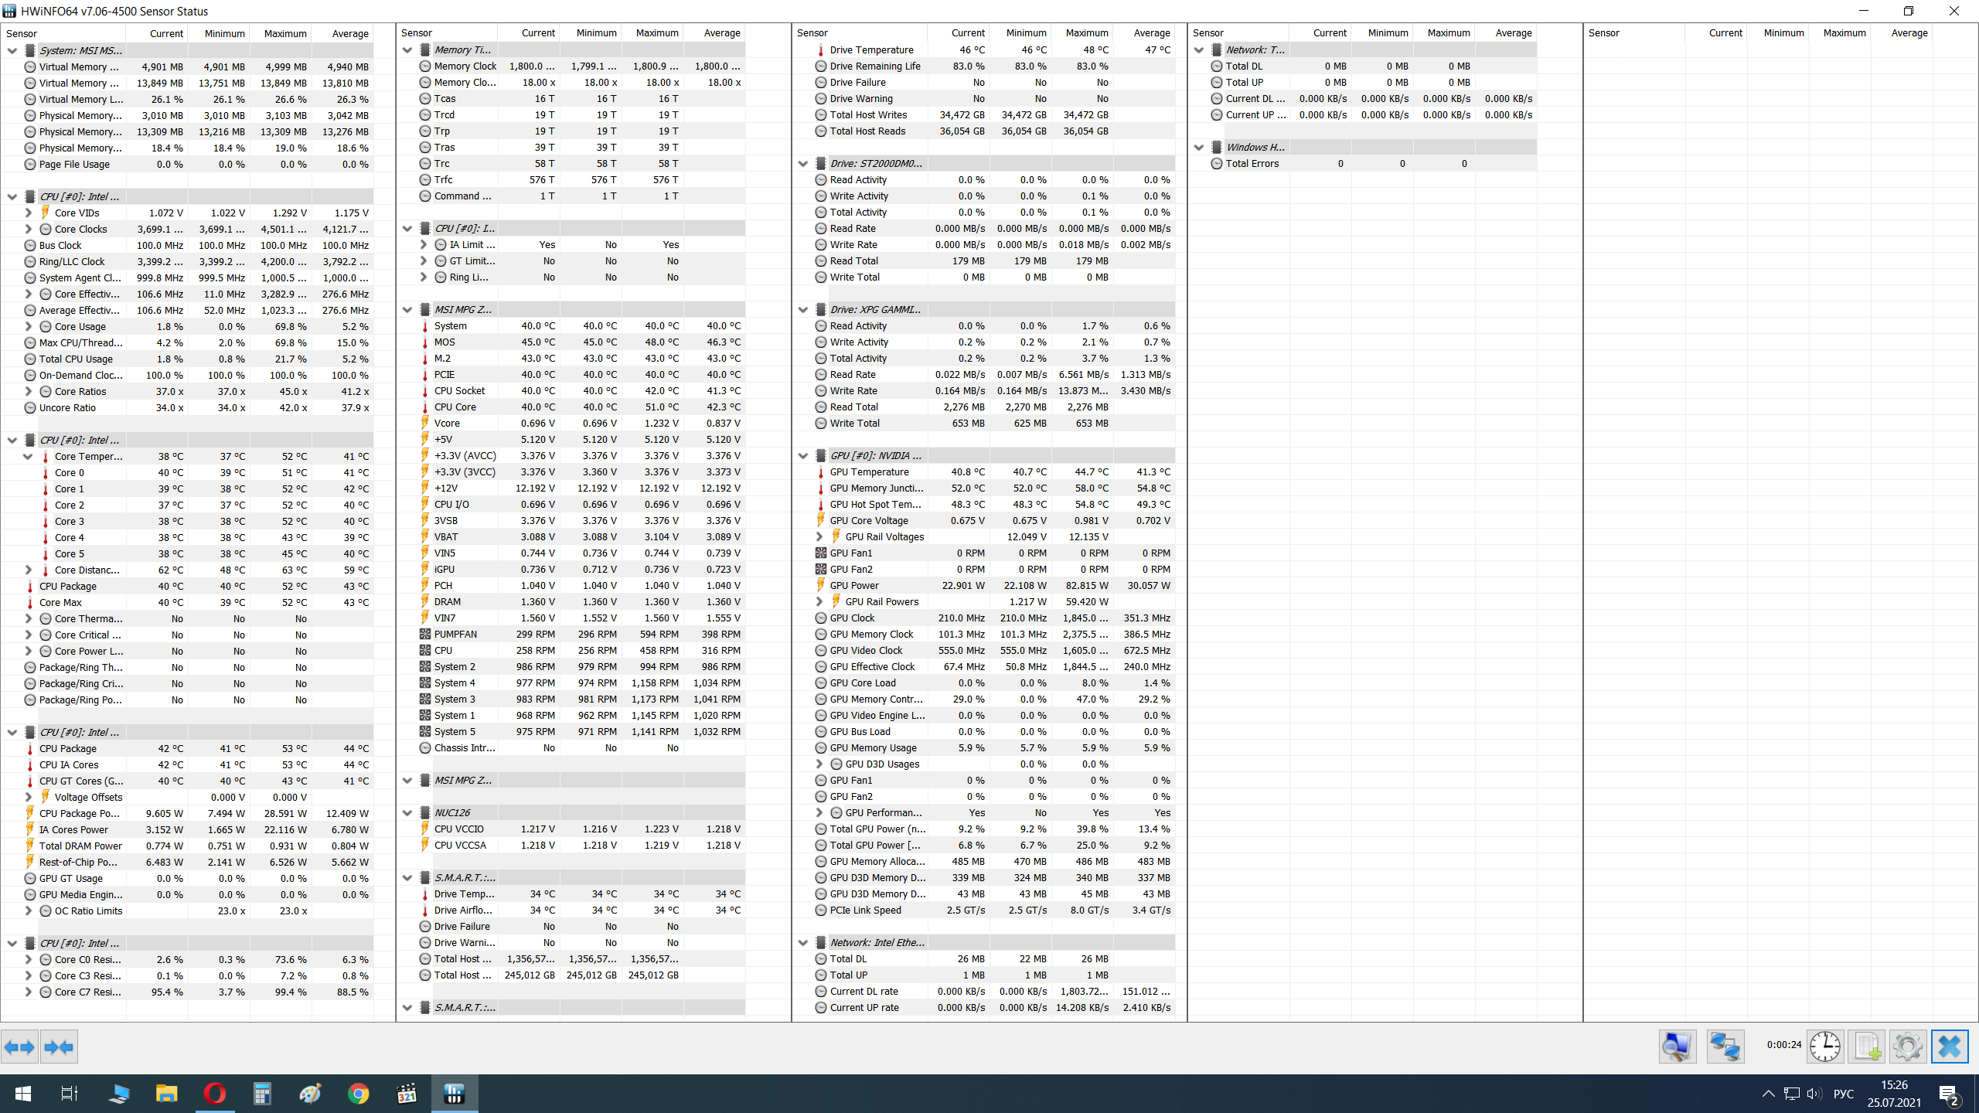Click the Average header in third panel
The width and height of the screenshot is (1979, 1113).
[1151, 32]
